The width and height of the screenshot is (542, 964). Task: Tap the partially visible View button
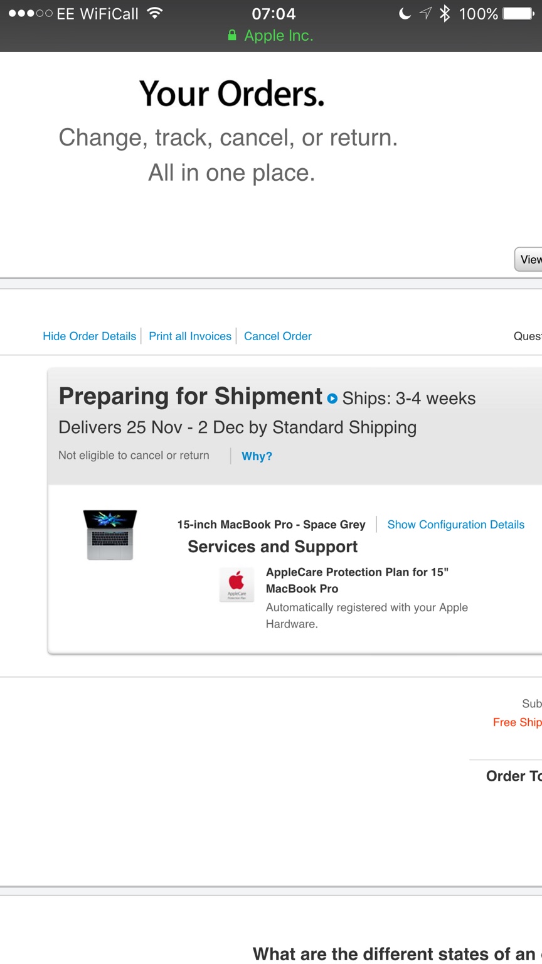[x=528, y=259]
